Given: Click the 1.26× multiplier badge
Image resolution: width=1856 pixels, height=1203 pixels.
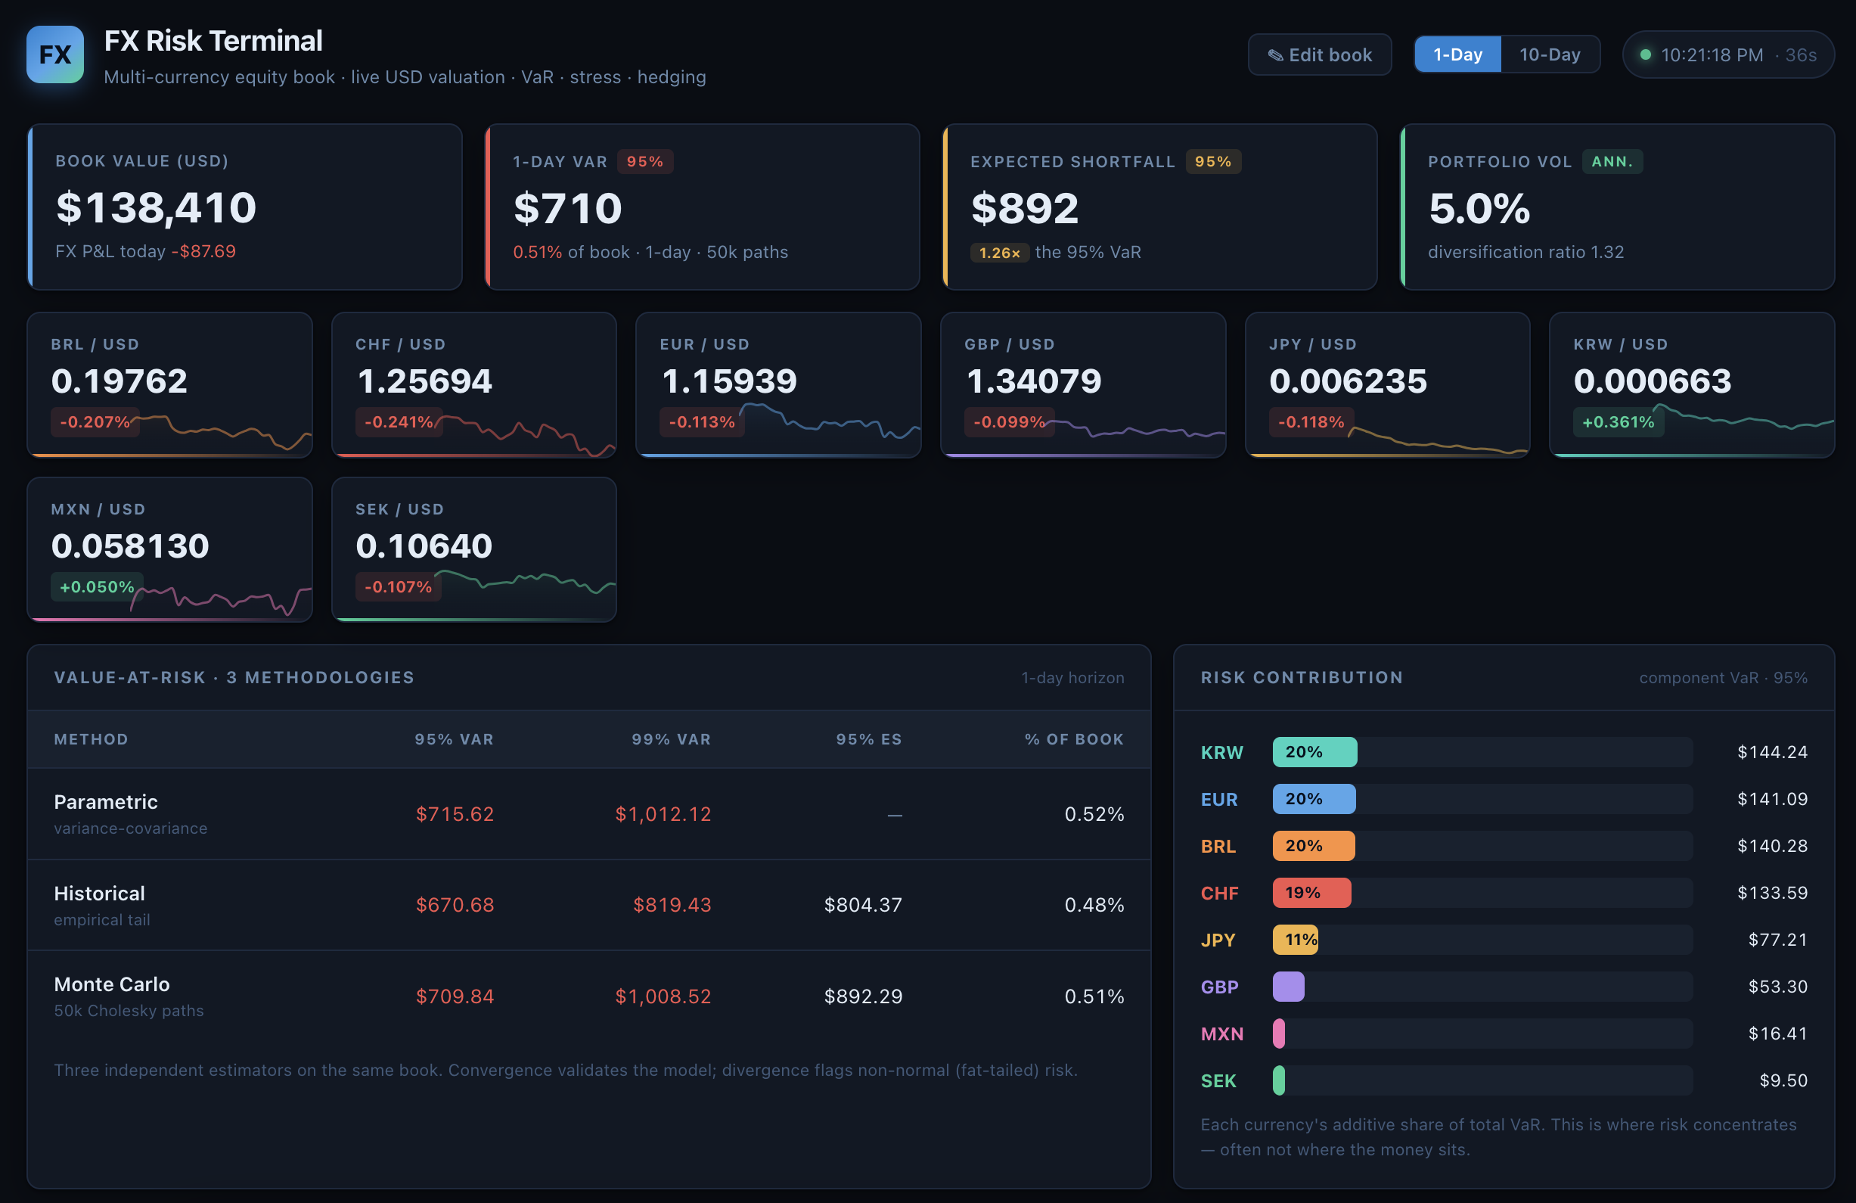Looking at the screenshot, I should click(1000, 253).
